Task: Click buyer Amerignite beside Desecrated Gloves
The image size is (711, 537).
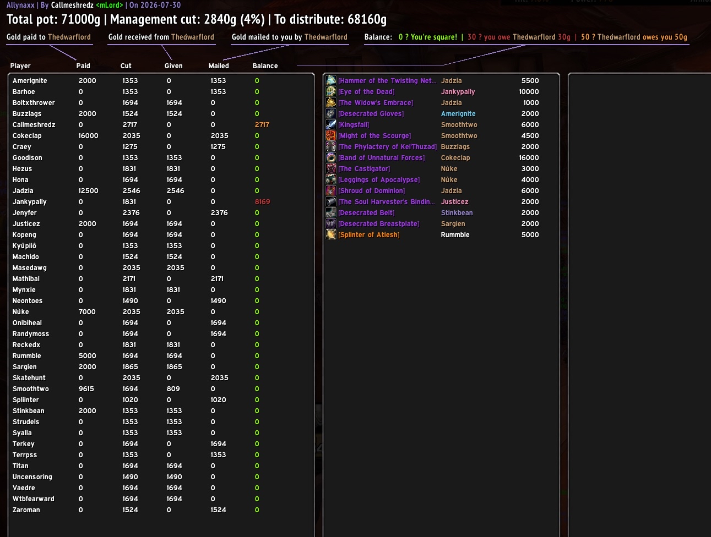Action: point(458,114)
